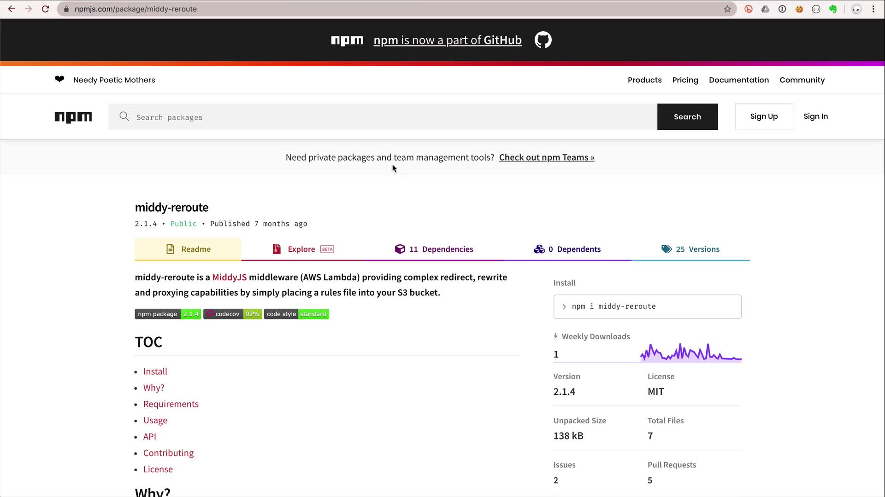Open the MiddyJS link in description

pyautogui.click(x=229, y=277)
